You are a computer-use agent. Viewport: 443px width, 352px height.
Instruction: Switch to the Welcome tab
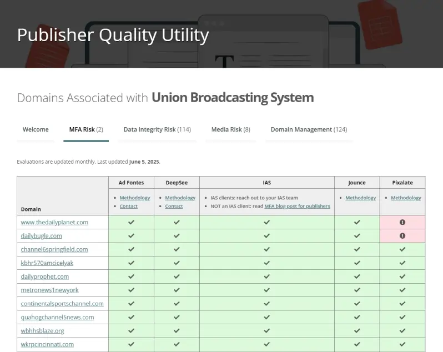point(36,129)
